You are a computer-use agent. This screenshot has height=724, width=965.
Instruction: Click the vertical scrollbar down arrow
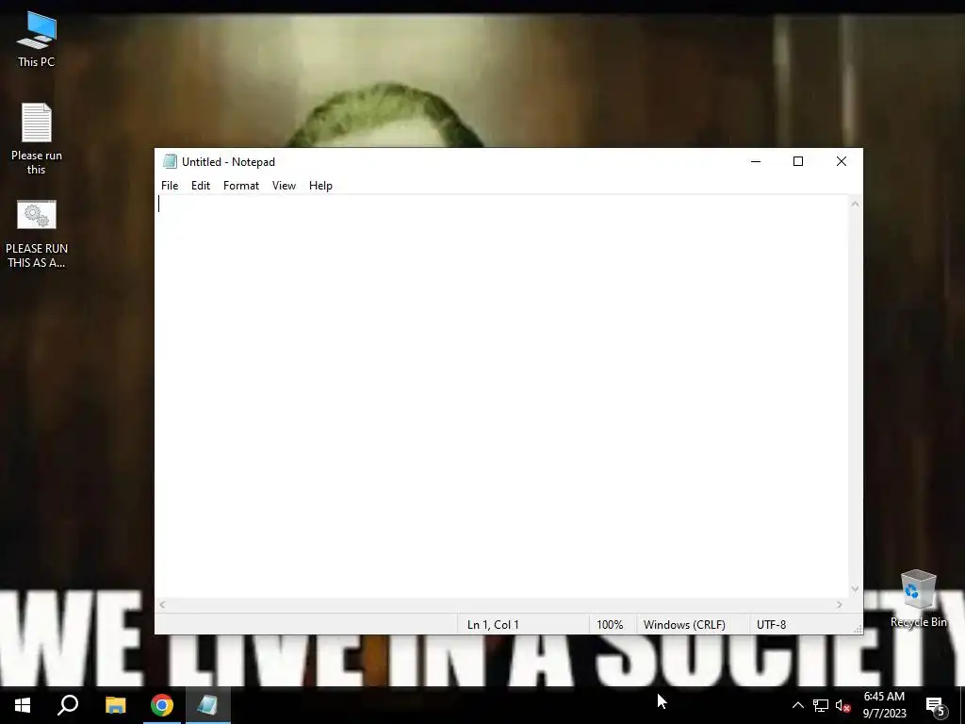pyautogui.click(x=855, y=589)
